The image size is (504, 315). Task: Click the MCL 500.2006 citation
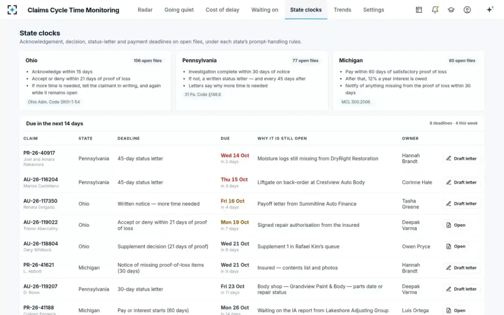tap(356, 102)
